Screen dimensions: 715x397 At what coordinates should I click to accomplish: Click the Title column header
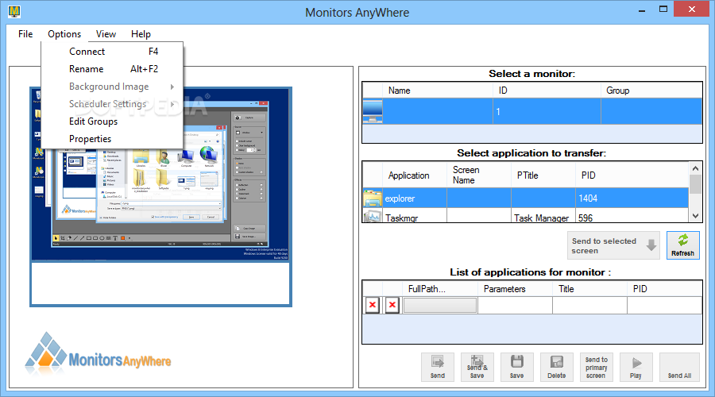pyautogui.click(x=589, y=288)
